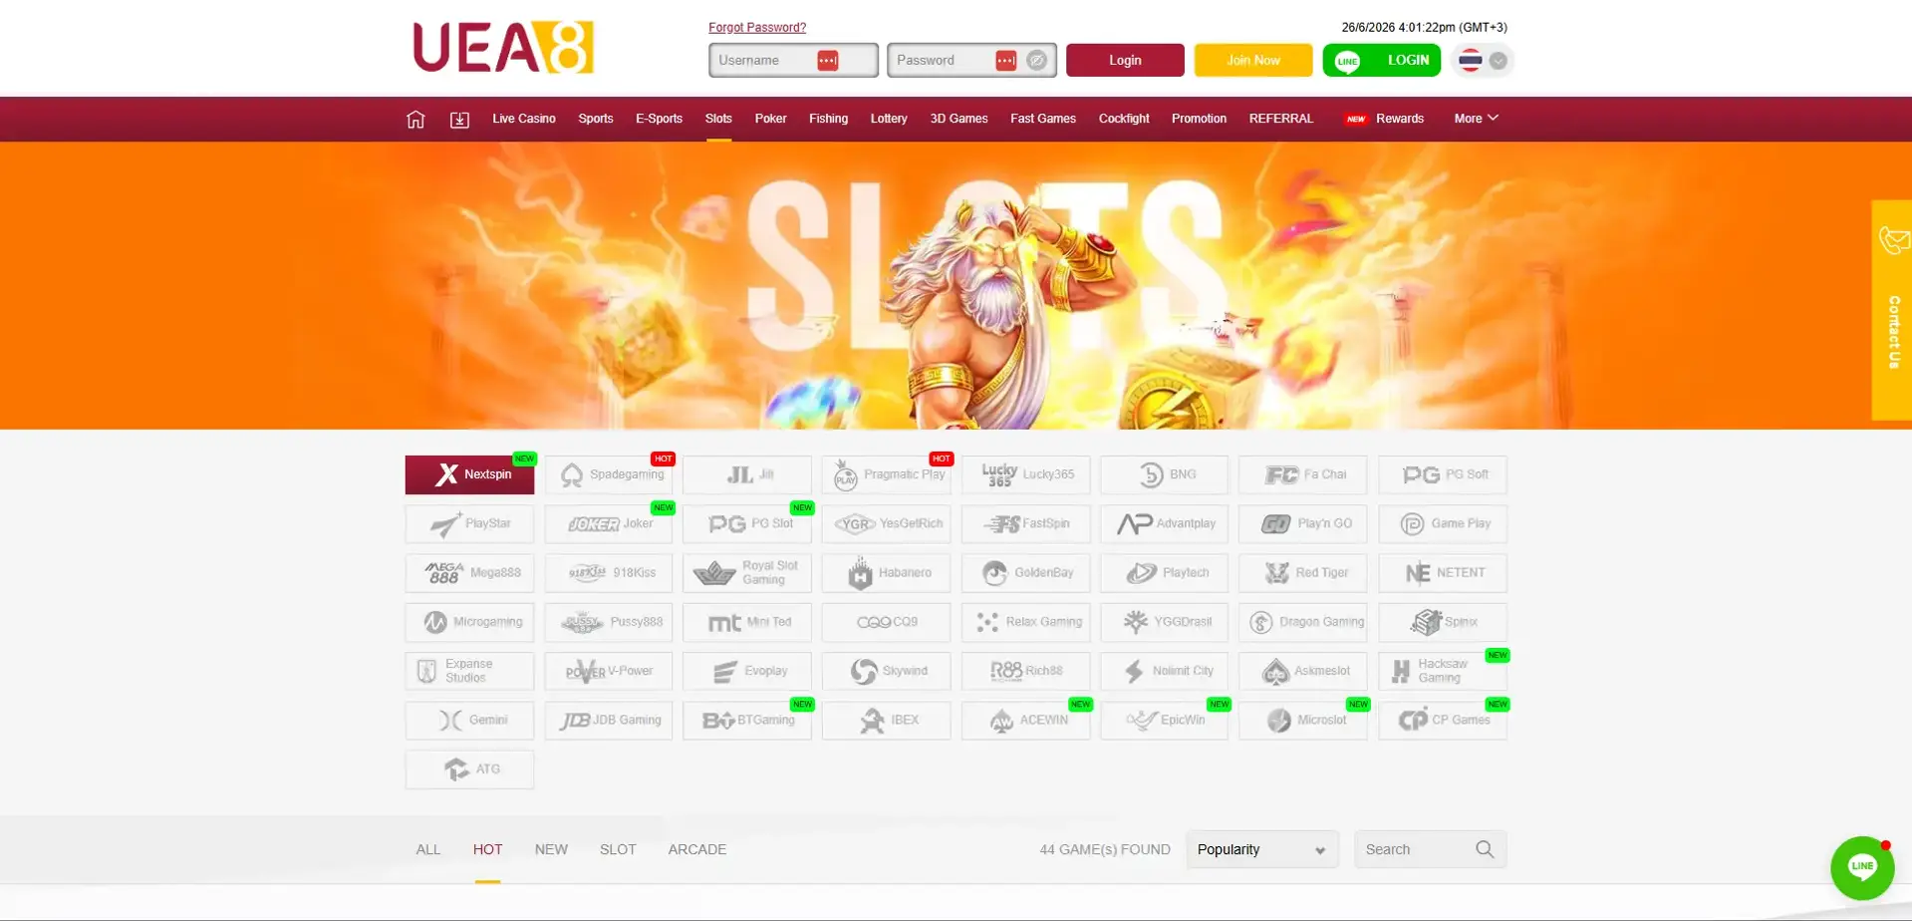Screen dimensions: 1912x921
Task: Select the ATG provider
Action: click(x=469, y=769)
